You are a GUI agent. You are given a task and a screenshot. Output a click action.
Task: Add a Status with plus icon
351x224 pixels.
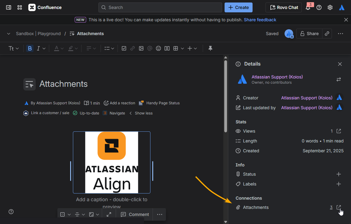click(339, 174)
